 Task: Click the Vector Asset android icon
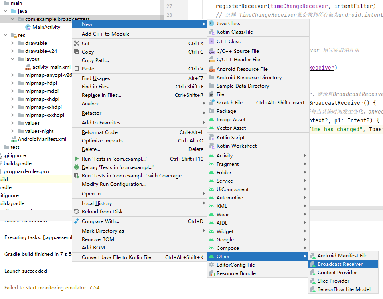(211, 128)
